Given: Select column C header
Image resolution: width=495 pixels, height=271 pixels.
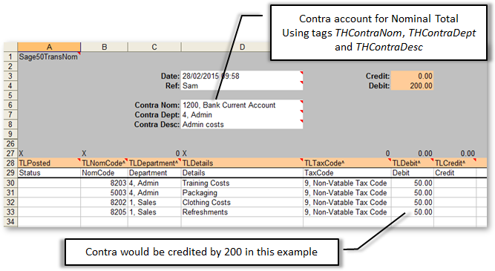Looking at the screenshot, I should pyautogui.click(x=154, y=47).
